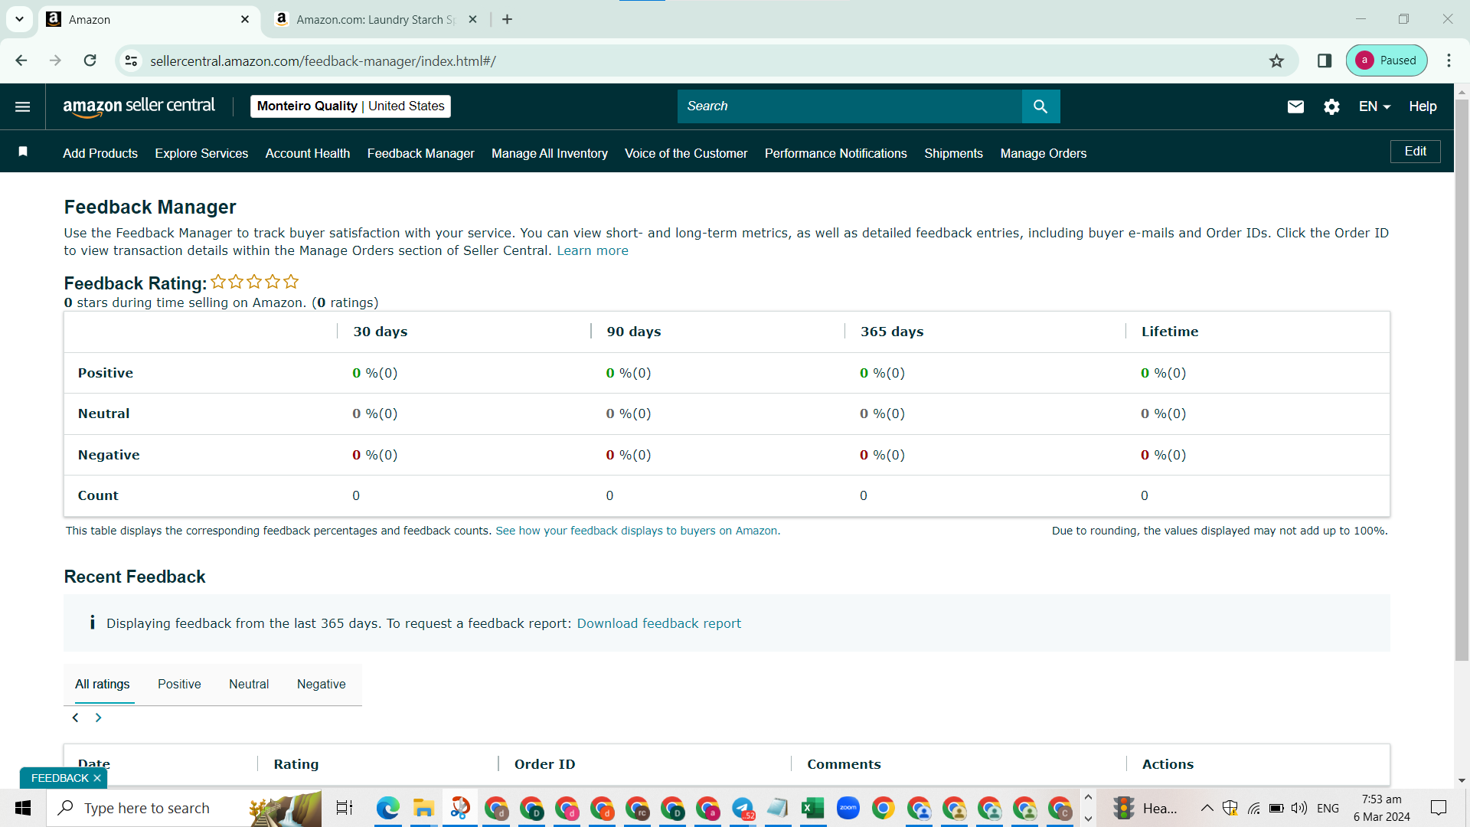
Task: Go to previous feedback page arrow
Action: [x=75, y=717]
